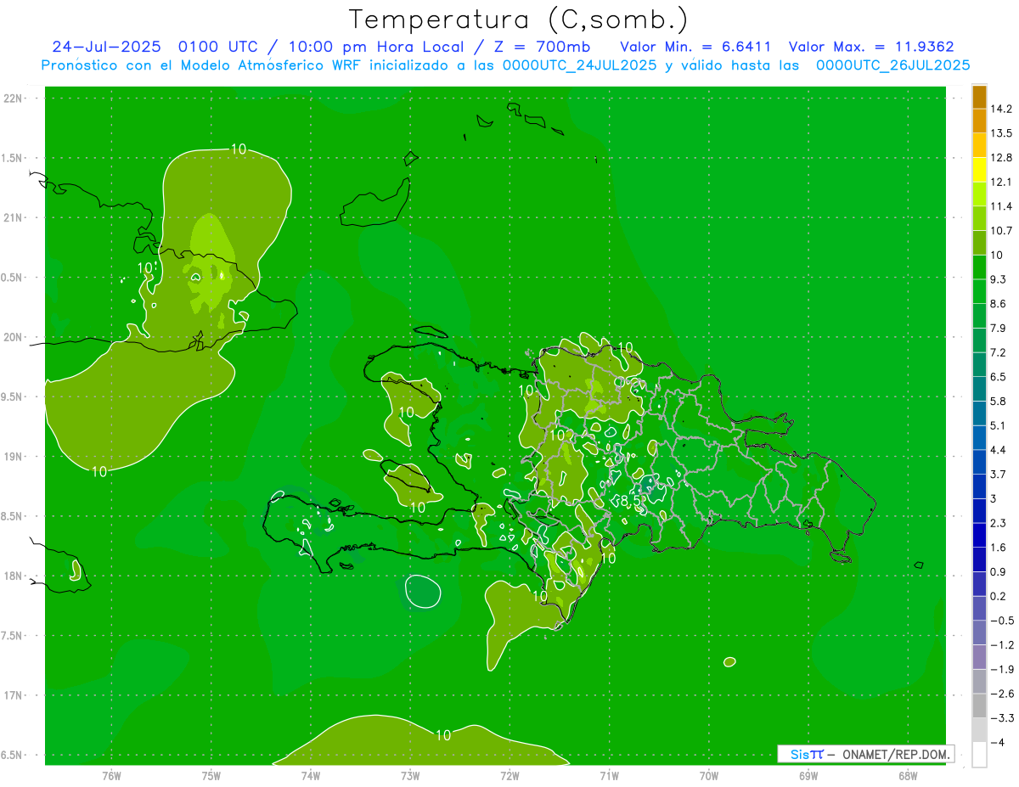This screenshot has height=787, width=1019.
Task: Click the '0100 UTC' time text
Action: (x=219, y=46)
